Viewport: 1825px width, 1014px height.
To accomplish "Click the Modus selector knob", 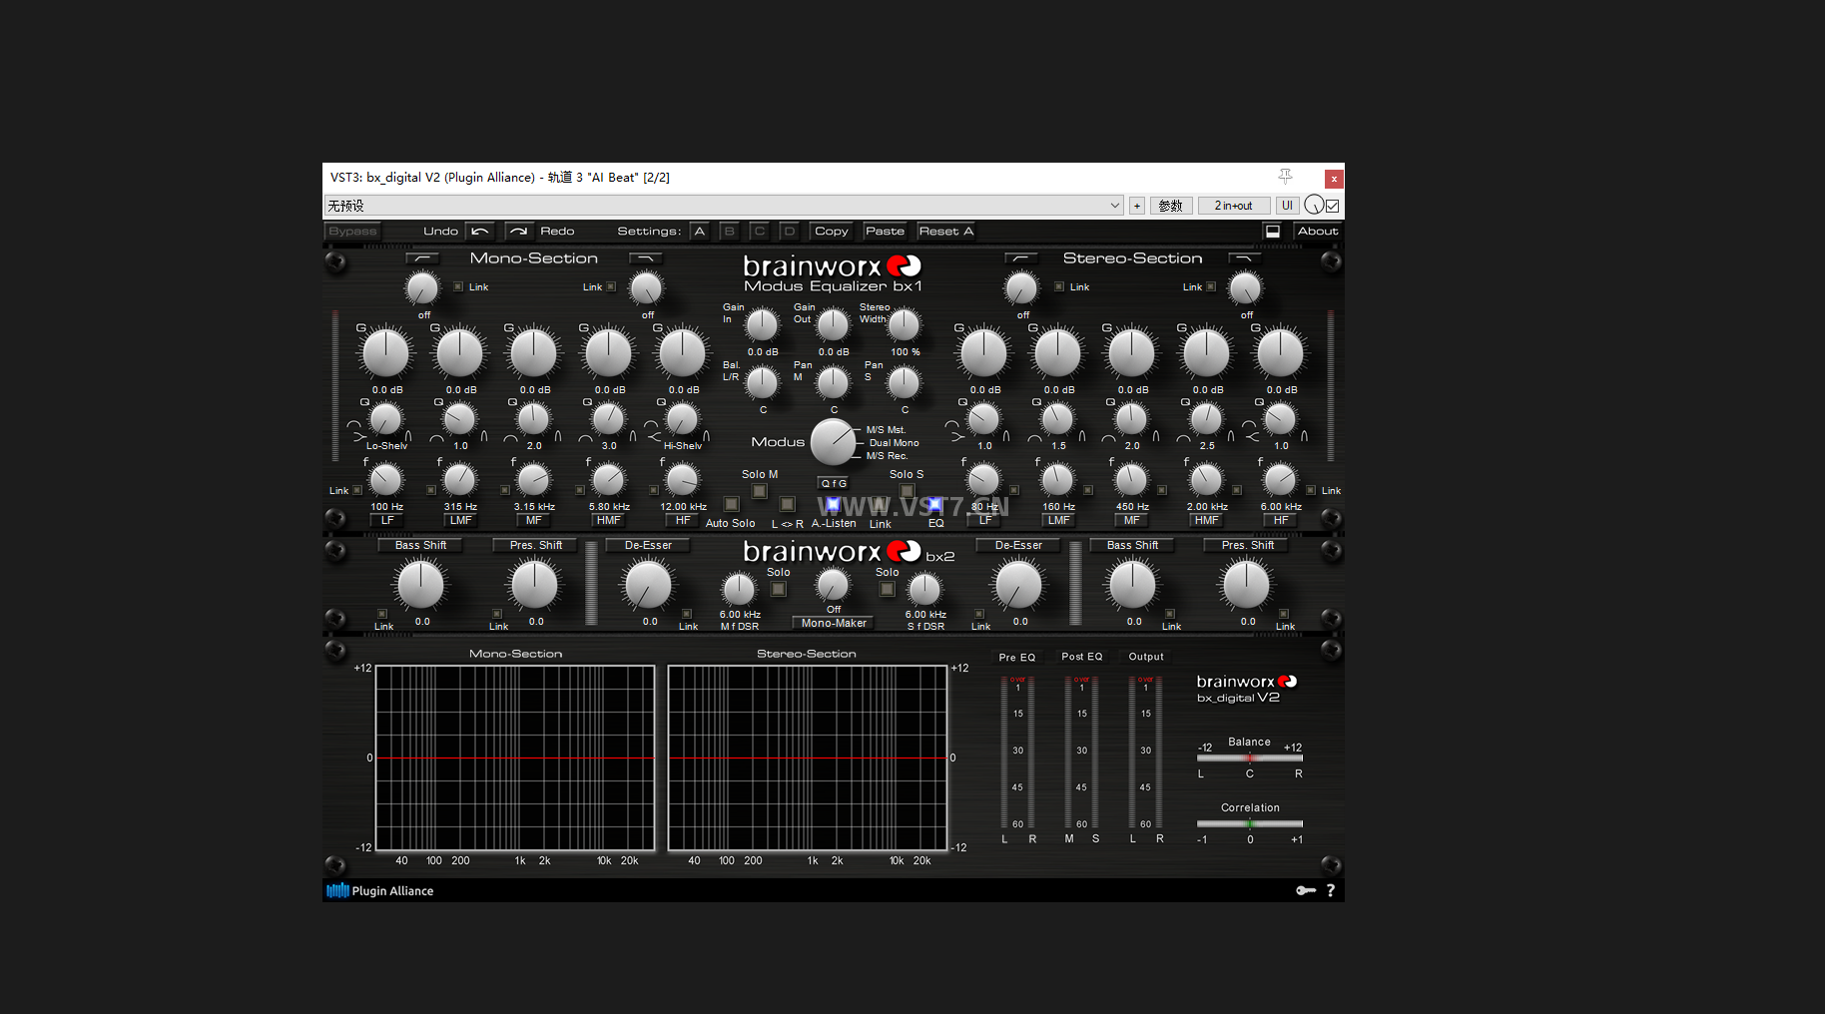I will pyautogui.click(x=834, y=442).
